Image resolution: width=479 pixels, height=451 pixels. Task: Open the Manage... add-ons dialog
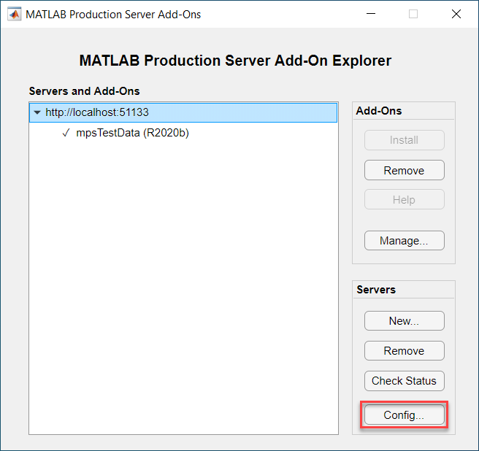pyautogui.click(x=405, y=241)
